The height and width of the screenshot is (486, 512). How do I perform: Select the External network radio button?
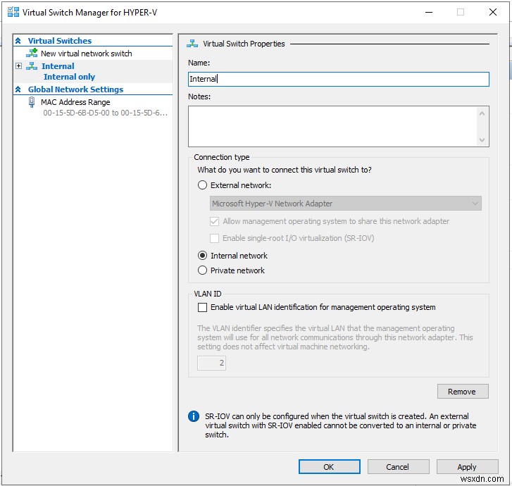(x=202, y=185)
